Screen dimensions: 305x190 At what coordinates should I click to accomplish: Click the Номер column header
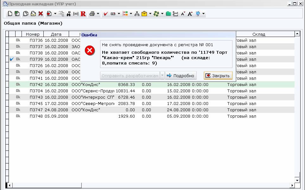(x=33, y=34)
